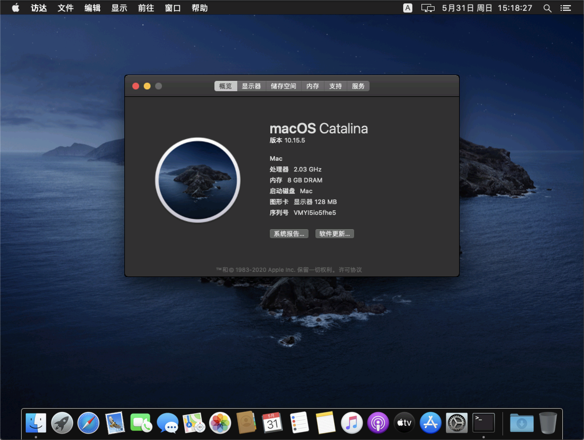The width and height of the screenshot is (584, 440).
Task: Click the serial number VMYI5io5fhe5
Action: pyautogui.click(x=315, y=213)
